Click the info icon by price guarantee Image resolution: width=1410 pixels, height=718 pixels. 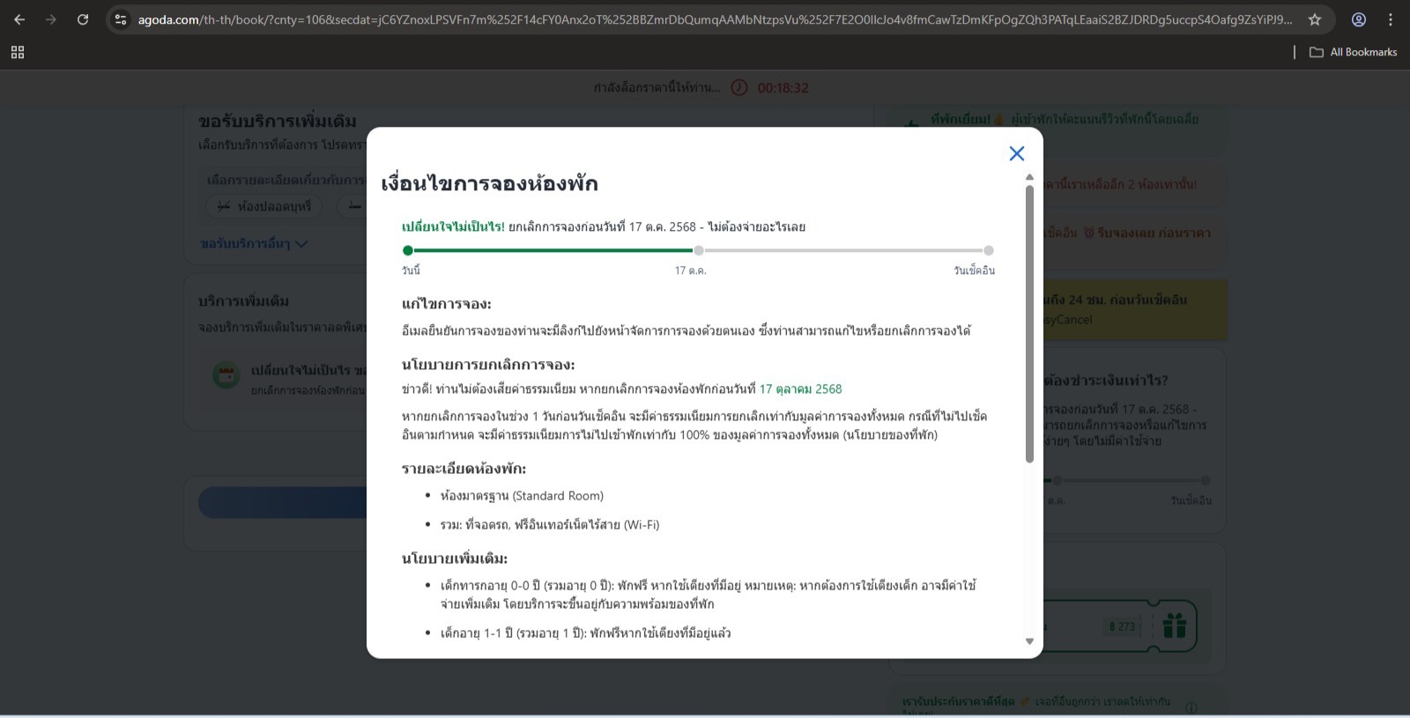pos(1191,707)
